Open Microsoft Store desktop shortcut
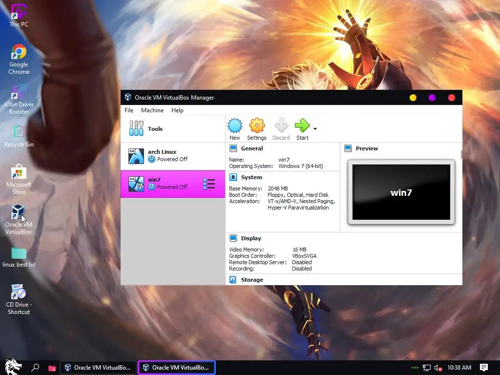The image size is (500, 375). 19,179
